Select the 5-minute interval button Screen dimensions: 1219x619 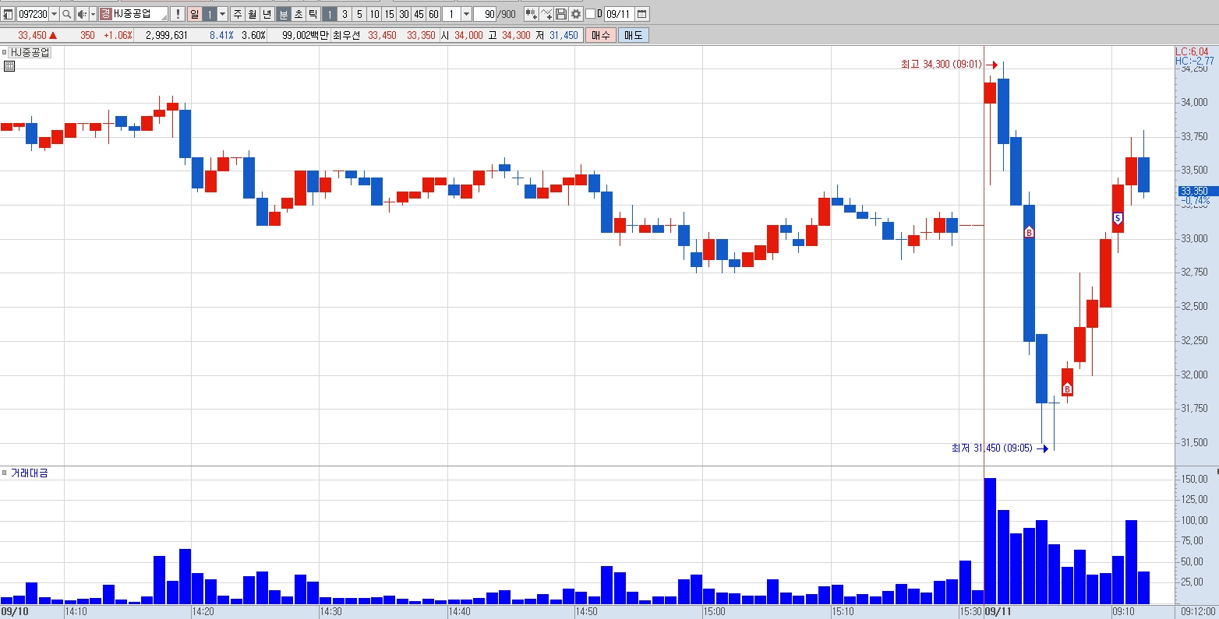(359, 14)
